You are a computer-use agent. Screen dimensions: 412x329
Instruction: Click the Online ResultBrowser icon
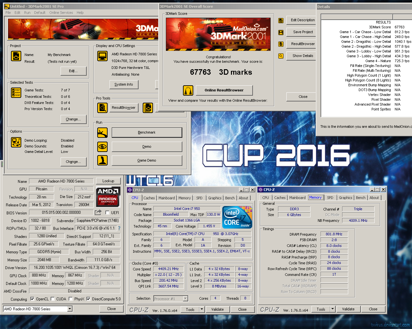(x=188, y=90)
